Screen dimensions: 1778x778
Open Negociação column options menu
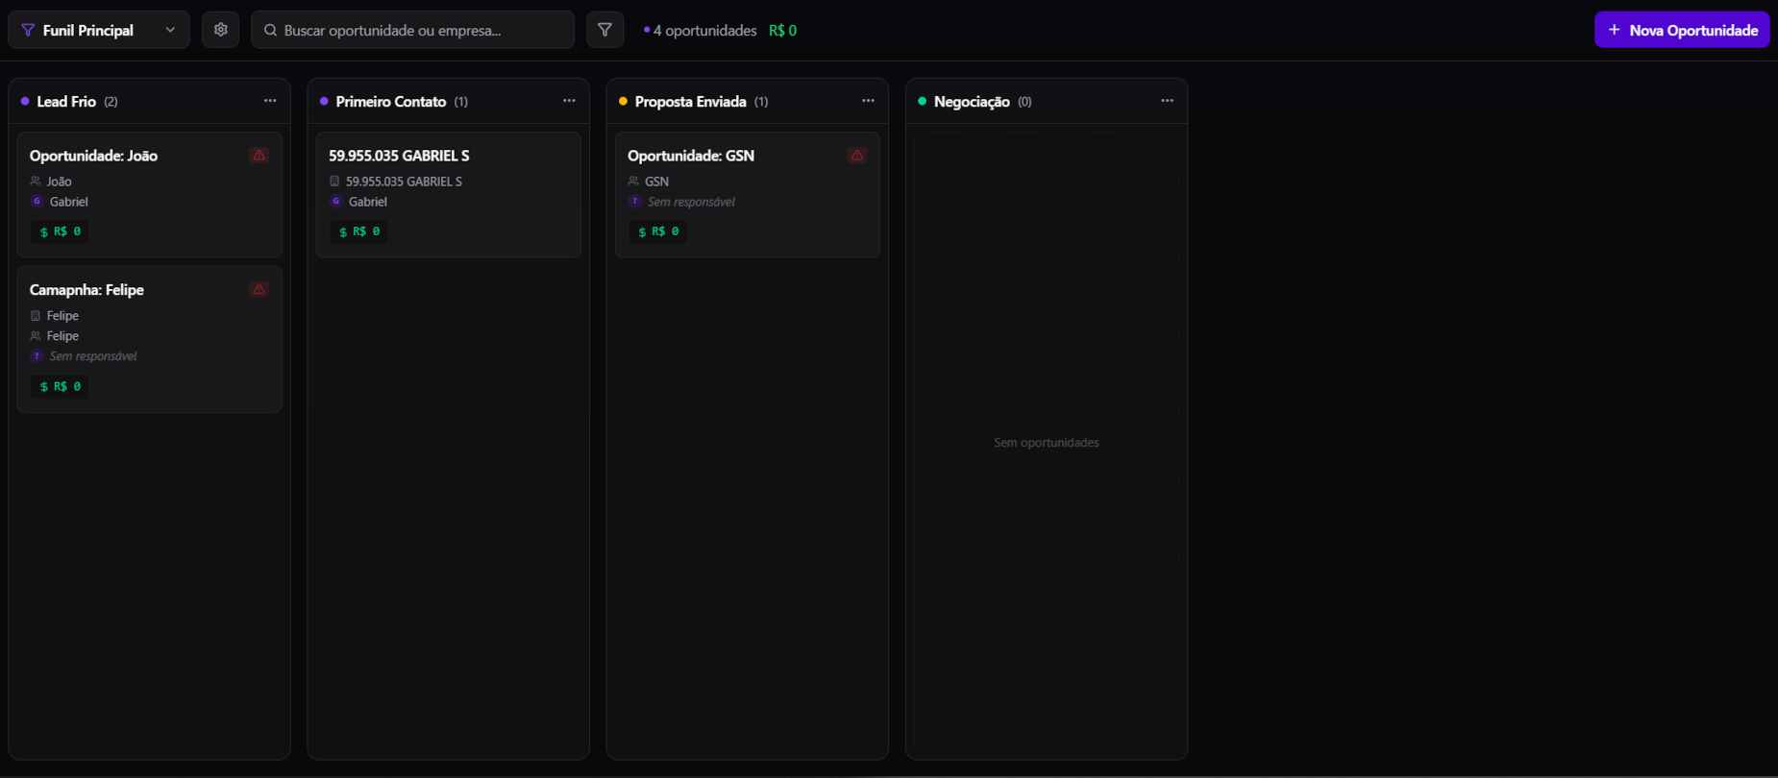click(x=1167, y=101)
